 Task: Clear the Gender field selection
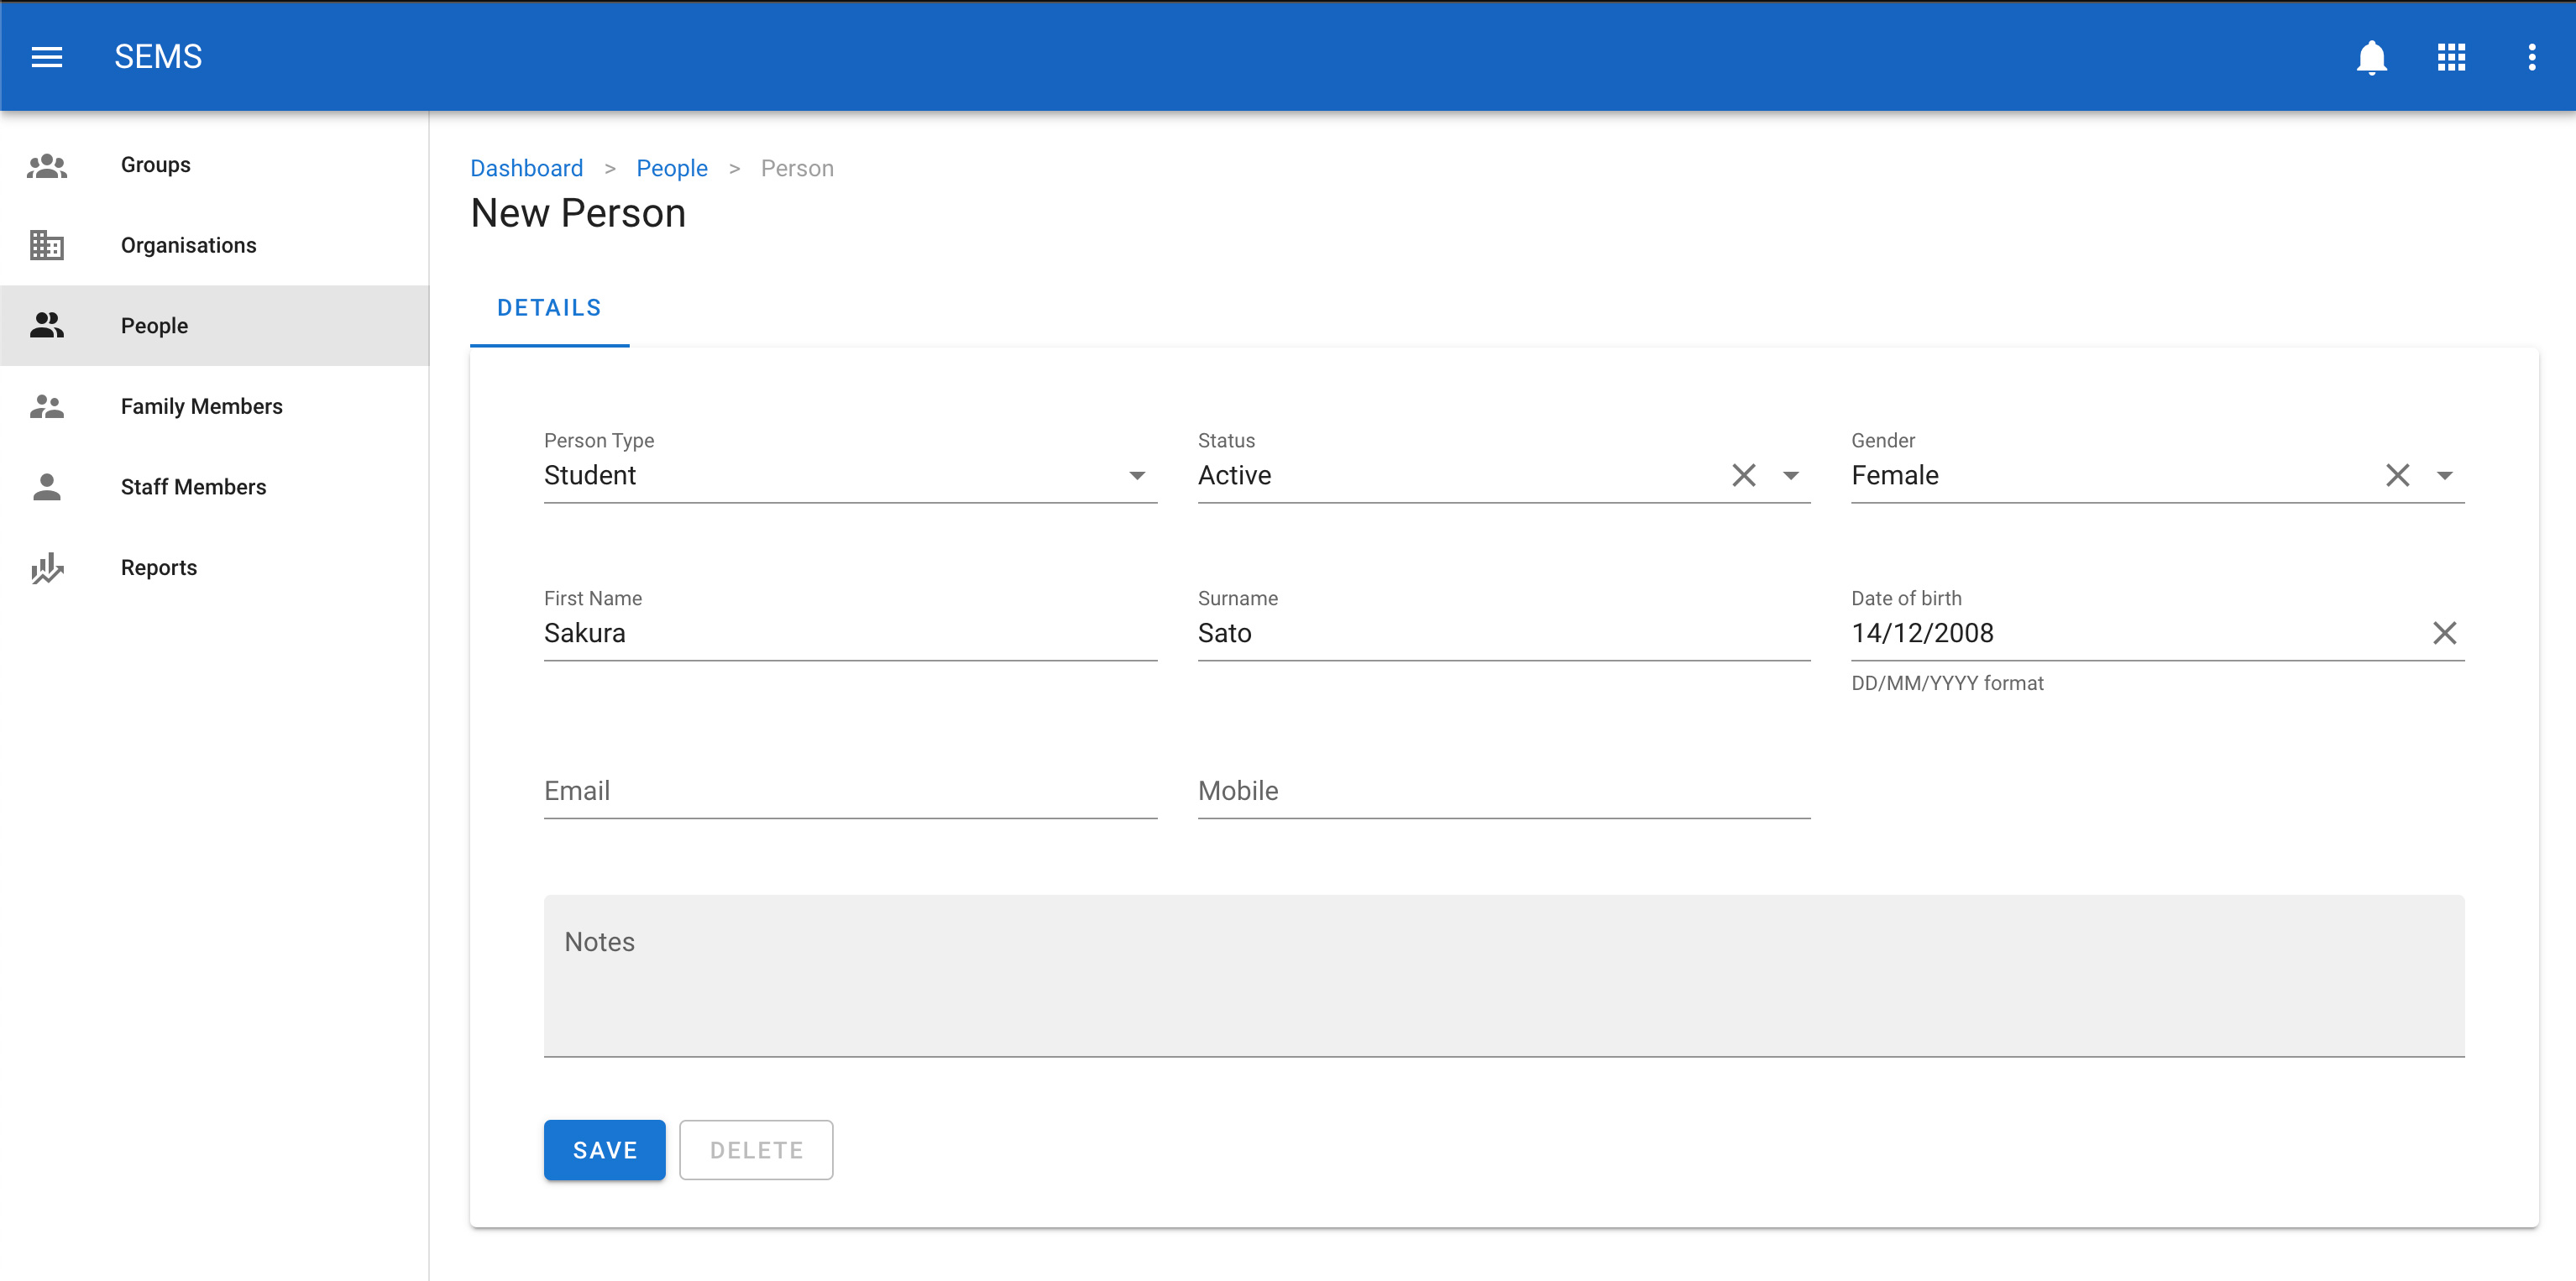click(2397, 475)
